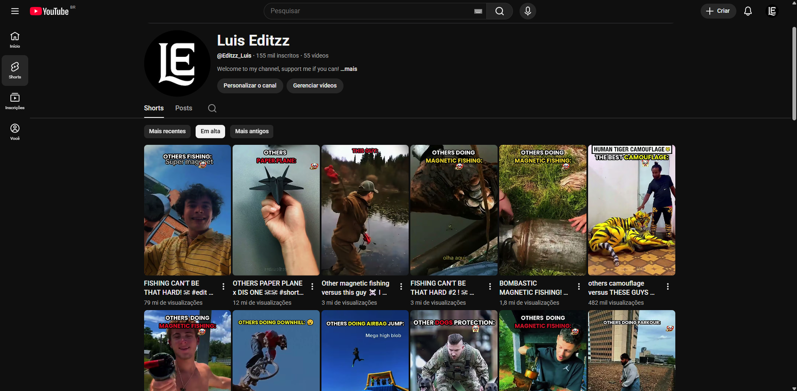Click the 12 mi de visualizações text

pos(262,303)
